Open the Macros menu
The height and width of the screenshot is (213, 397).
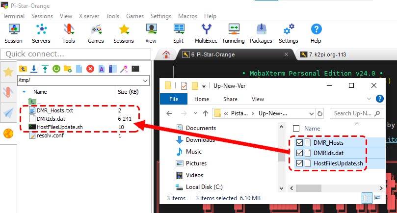(x=187, y=16)
